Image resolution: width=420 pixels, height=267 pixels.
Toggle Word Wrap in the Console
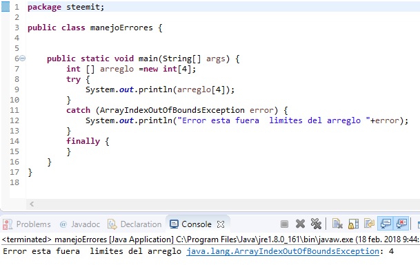pos(369,223)
